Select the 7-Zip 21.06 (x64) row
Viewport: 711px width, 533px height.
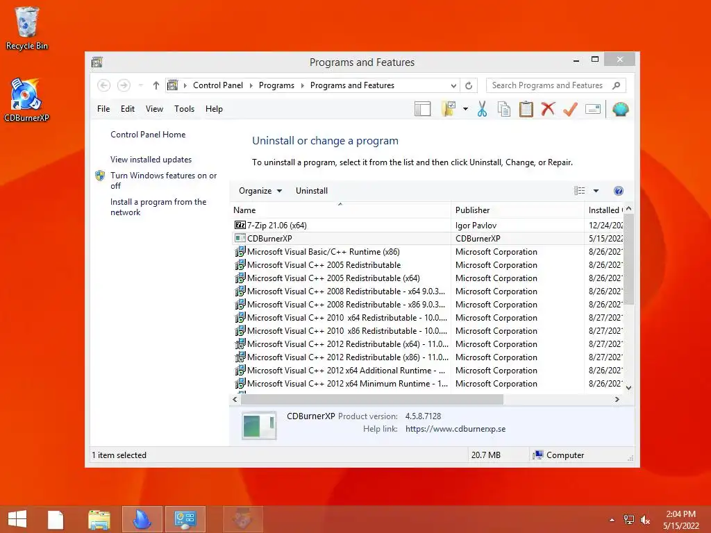point(427,226)
